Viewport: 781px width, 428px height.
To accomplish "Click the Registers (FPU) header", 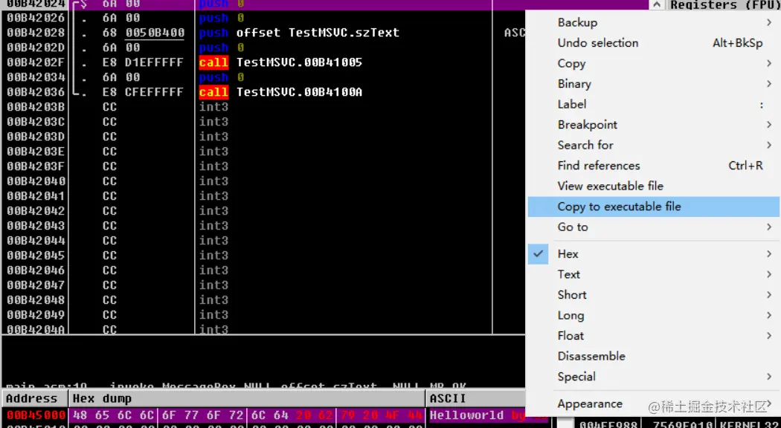I will point(724,5).
